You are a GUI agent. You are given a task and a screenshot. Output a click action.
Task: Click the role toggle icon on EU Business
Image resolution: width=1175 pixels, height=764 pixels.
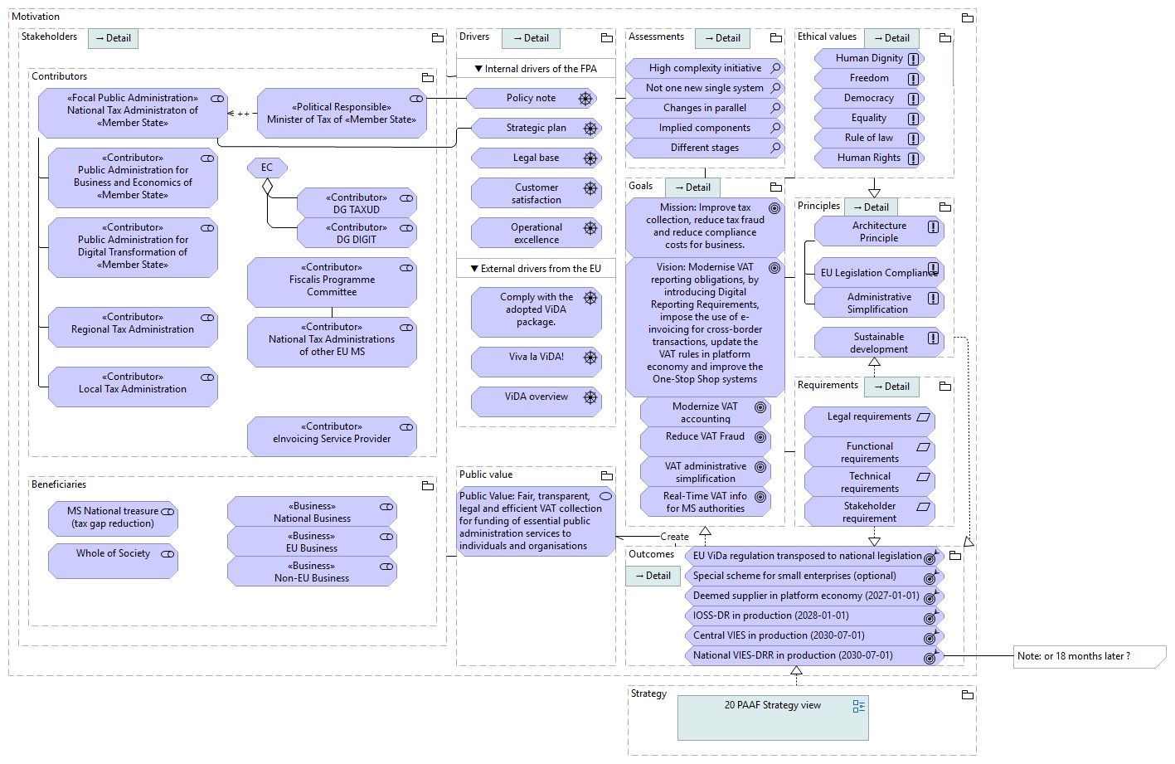point(386,537)
